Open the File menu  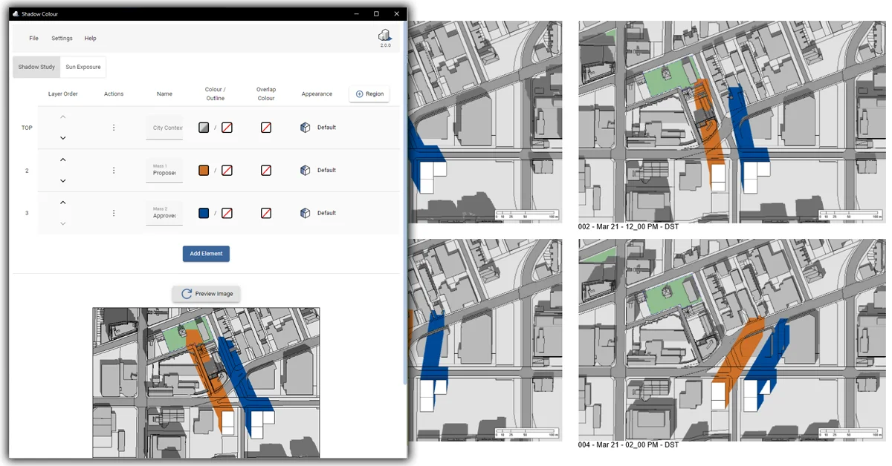pos(34,39)
